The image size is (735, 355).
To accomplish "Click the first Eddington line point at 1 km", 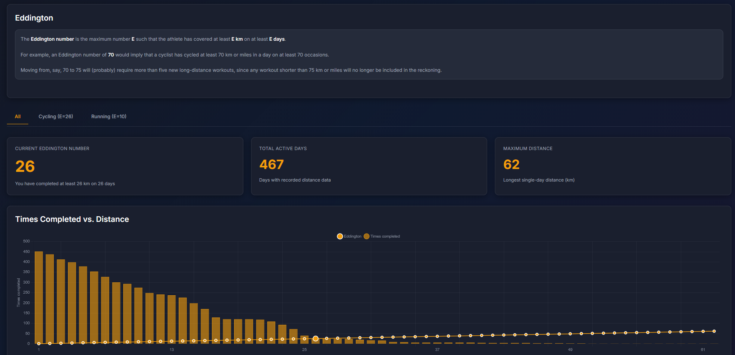I will click(x=39, y=344).
